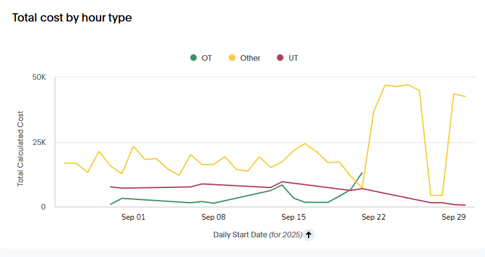Select the Sep 08 x-axis label

[x=214, y=216]
